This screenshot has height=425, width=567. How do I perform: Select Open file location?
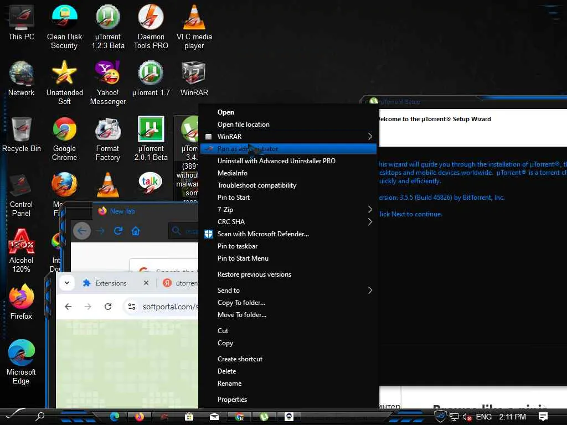coord(288,125)
